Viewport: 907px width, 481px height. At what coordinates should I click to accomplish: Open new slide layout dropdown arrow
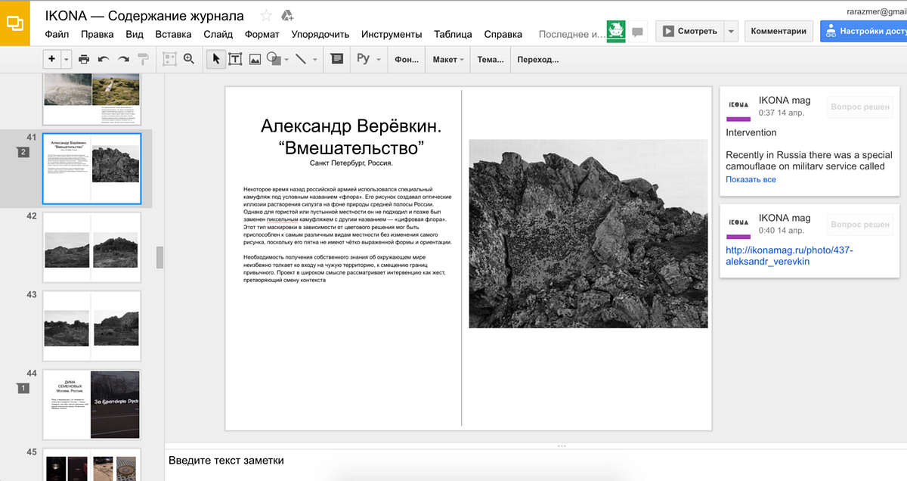click(66, 58)
